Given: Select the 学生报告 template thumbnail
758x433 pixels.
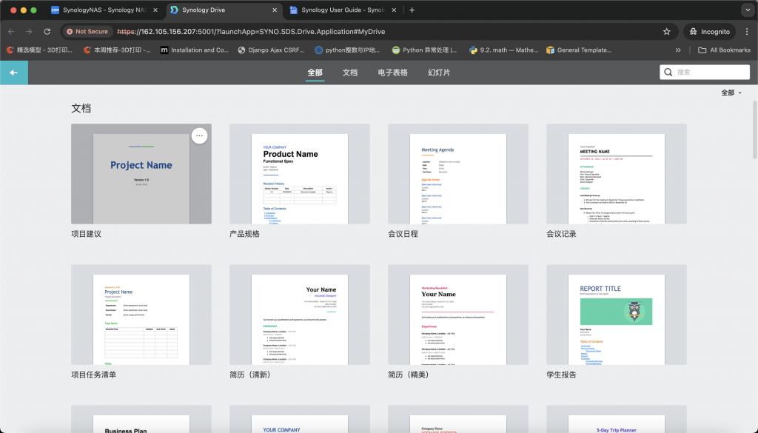Looking at the screenshot, I should [616, 316].
